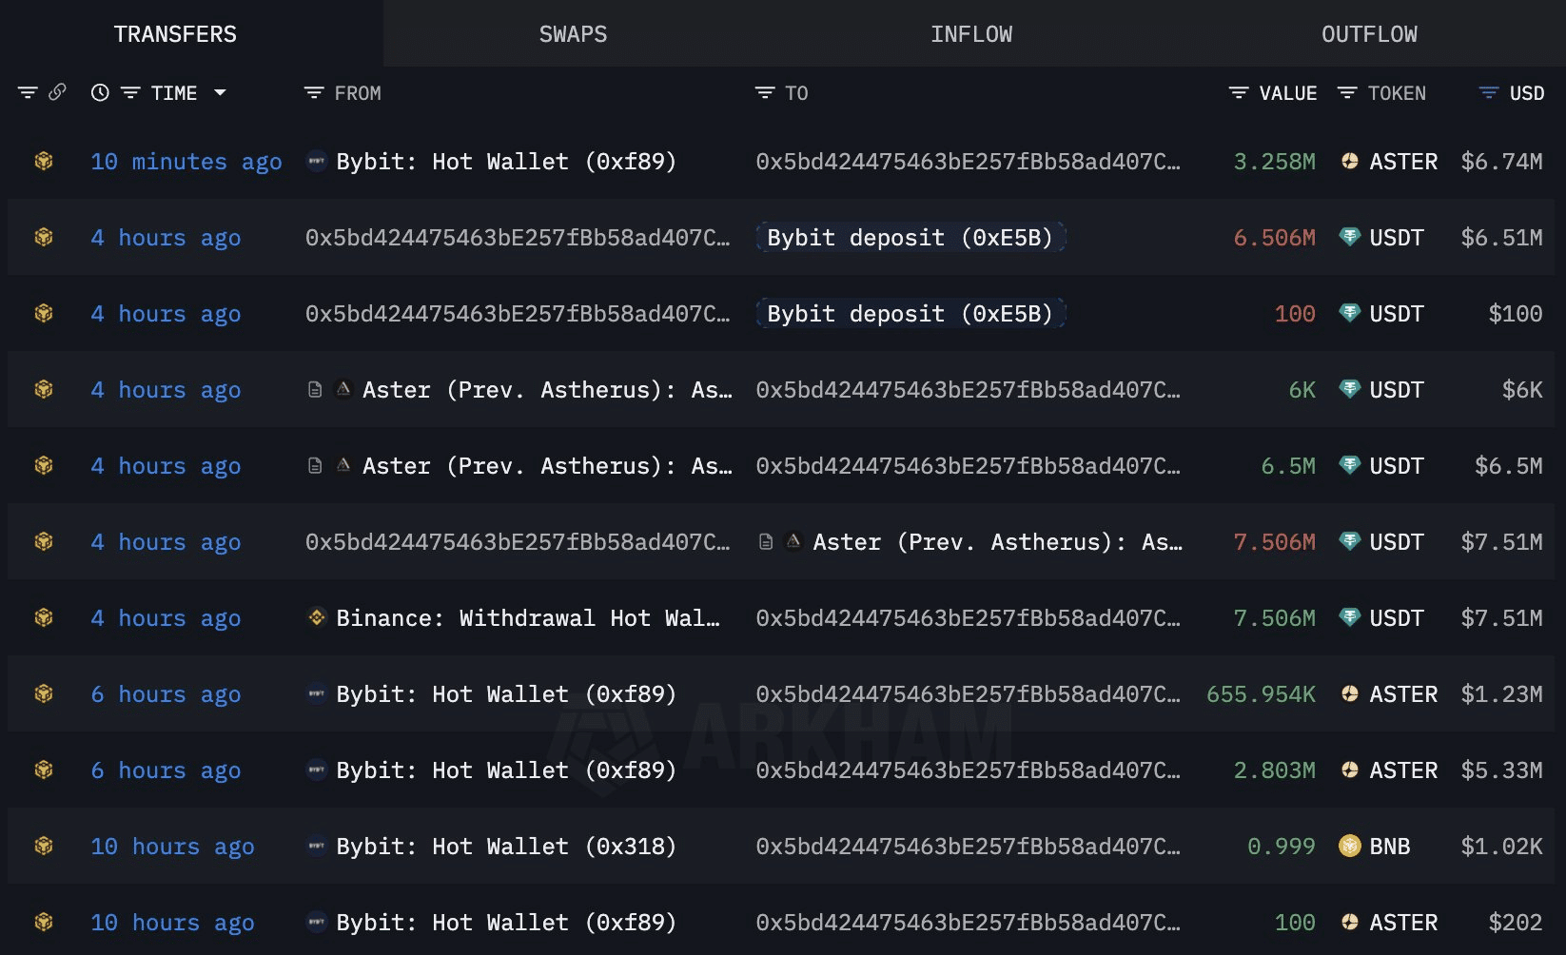Click chain icon in the 0.999 BNB row
Viewport: 1566px width, 955px height.
(x=44, y=846)
